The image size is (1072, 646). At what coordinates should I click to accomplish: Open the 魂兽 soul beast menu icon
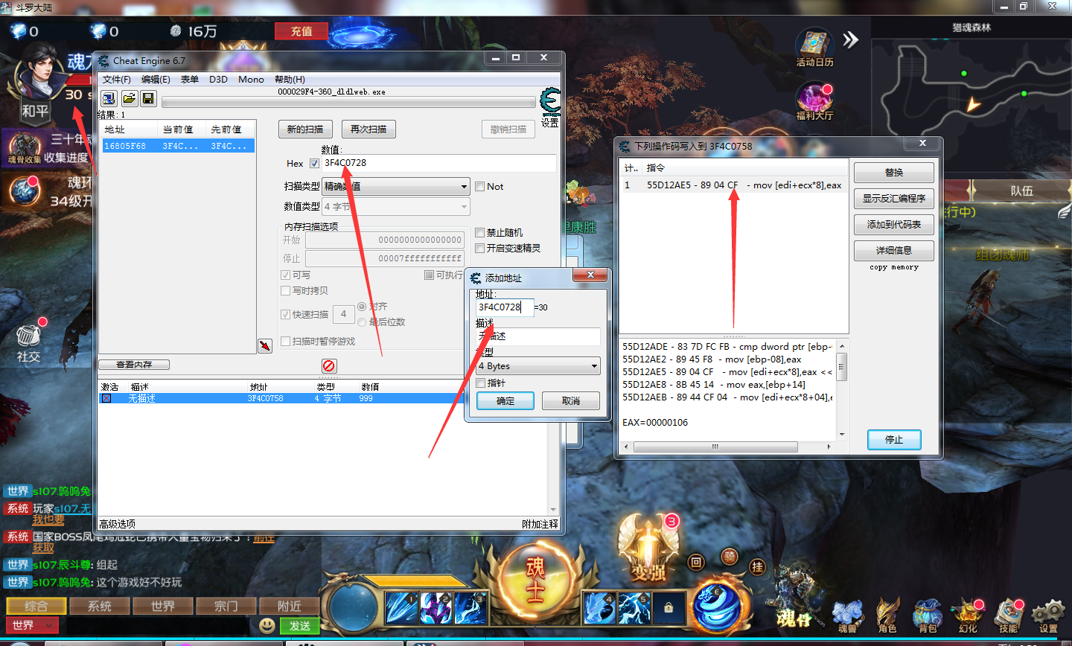pos(847,616)
